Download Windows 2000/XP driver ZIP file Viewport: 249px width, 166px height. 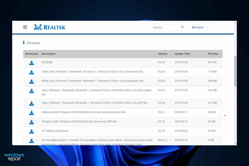pos(31,122)
